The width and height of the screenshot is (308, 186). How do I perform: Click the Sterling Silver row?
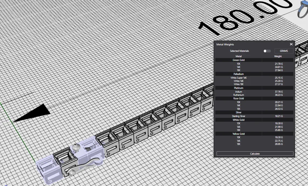(x=238, y=116)
